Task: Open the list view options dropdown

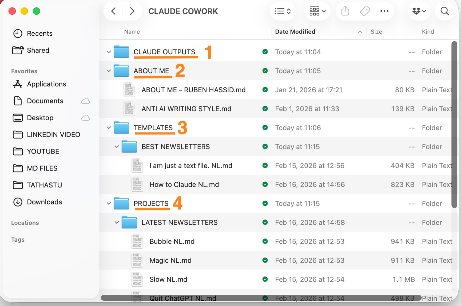Action: point(283,11)
